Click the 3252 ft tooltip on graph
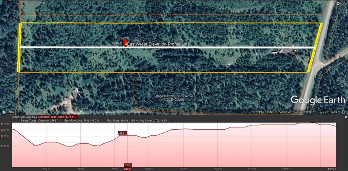 click(x=122, y=133)
